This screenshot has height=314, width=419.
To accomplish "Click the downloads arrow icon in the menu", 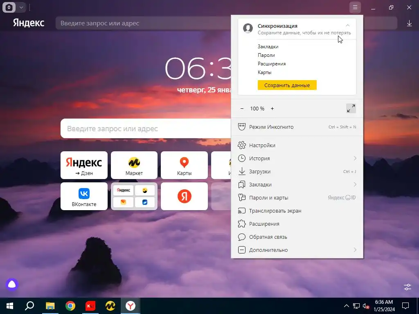I will point(241,171).
